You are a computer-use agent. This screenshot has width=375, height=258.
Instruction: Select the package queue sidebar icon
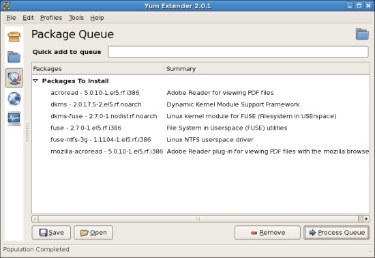(14, 78)
